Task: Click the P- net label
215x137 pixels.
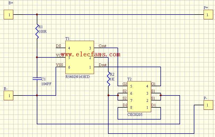Action: pos(205,98)
